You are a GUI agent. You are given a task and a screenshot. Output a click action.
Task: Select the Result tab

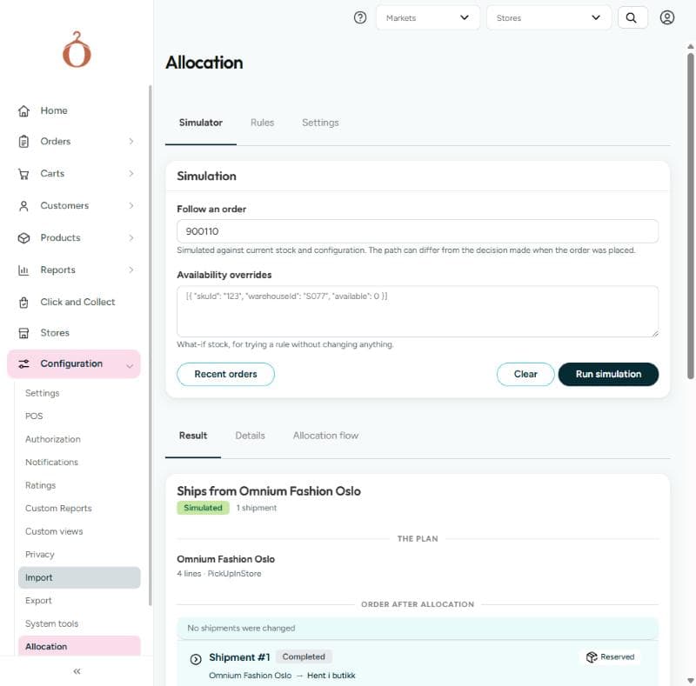click(x=193, y=436)
